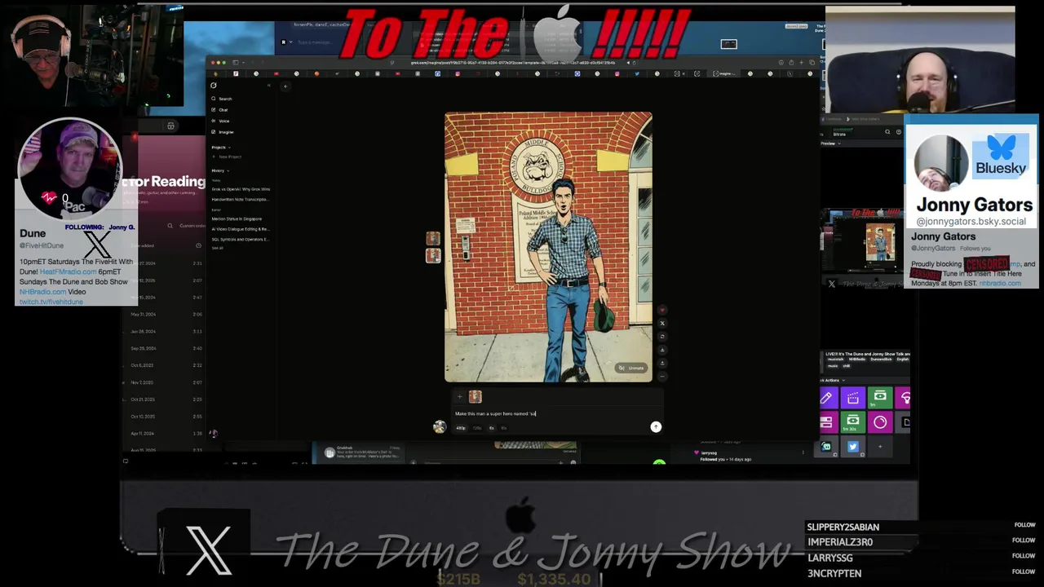Click Follow next to SLIPPERY2SABIAN

coord(1024,526)
